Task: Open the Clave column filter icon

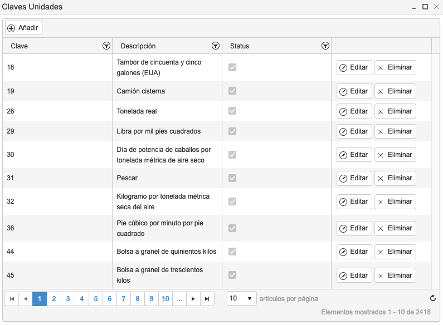Action: click(106, 46)
